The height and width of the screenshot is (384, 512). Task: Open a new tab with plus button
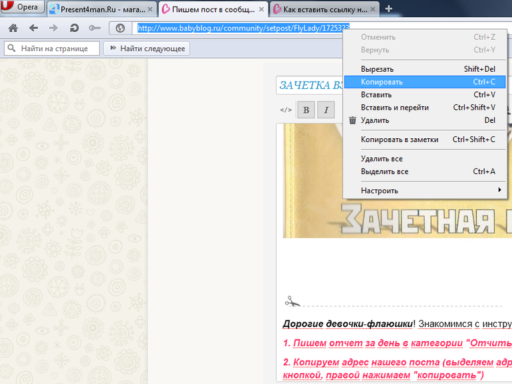389,9
